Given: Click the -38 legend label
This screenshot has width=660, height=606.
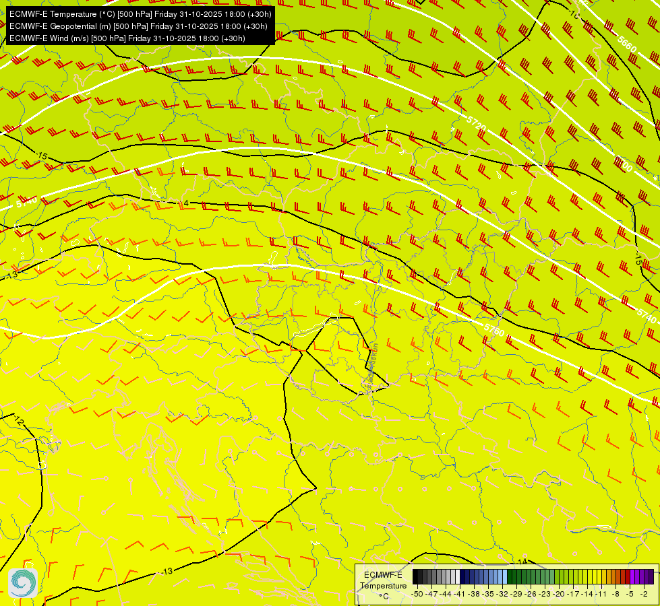Looking at the screenshot, I should pyautogui.click(x=474, y=594).
